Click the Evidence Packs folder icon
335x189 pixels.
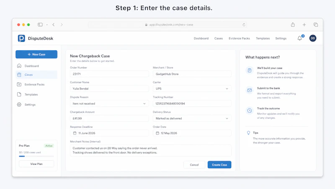(x=19, y=84)
